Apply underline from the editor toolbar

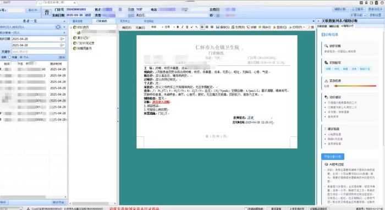(x=187, y=27)
